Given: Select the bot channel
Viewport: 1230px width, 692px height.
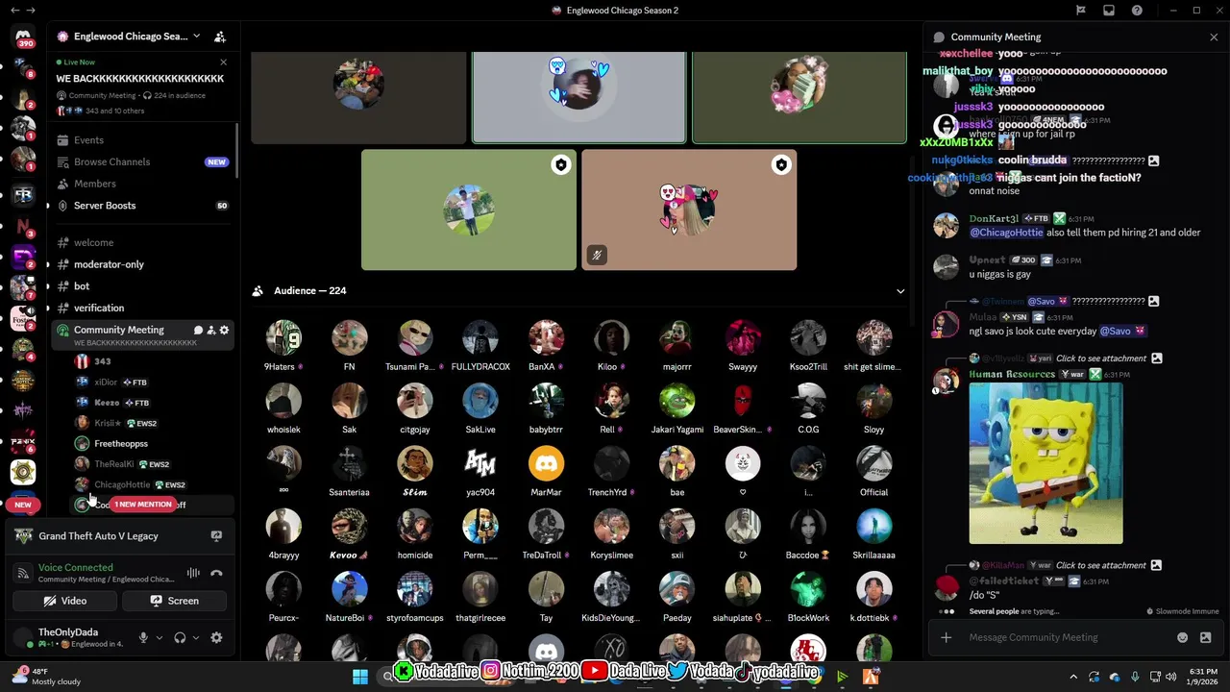Looking at the screenshot, I should click(x=141, y=286).
